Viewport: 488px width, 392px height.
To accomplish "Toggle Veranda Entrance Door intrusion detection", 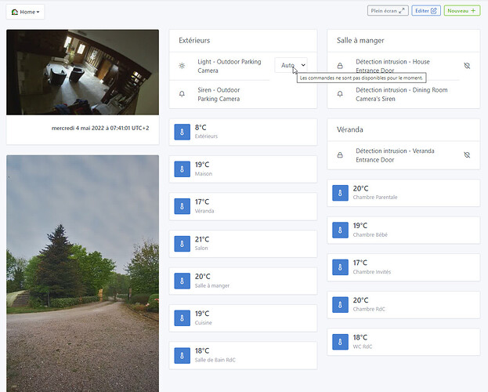I will click(x=467, y=155).
